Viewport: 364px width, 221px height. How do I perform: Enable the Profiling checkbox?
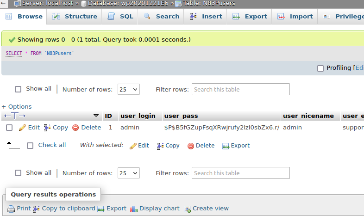tap(320, 68)
